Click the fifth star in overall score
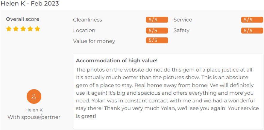 click(37, 29)
